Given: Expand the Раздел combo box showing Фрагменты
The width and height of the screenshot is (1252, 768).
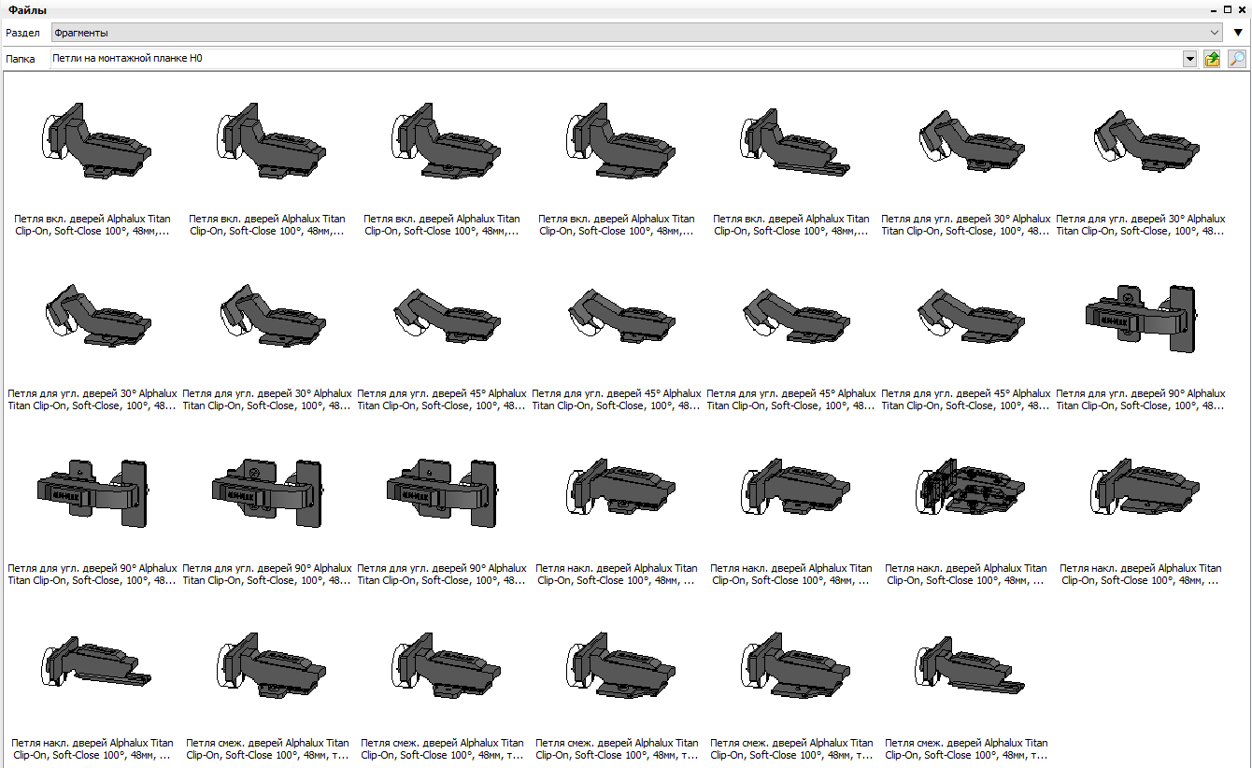Looking at the screenshot, I should pos(637,33).
